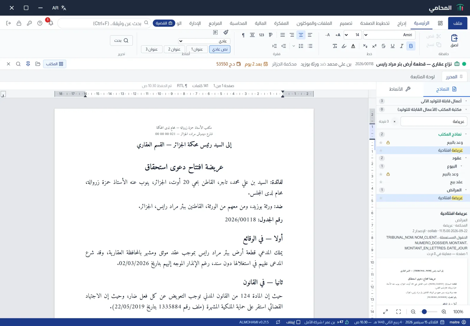Screen dimensions: 470x326
Task: Open the font color tool
Action: click(x=353, y=46)
